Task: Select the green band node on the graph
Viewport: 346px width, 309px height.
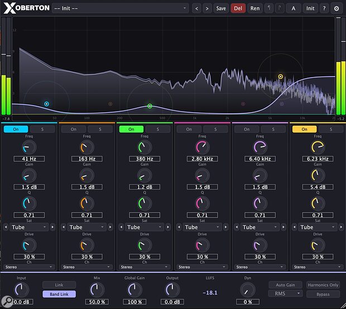Action: click(x=150, y=106)
